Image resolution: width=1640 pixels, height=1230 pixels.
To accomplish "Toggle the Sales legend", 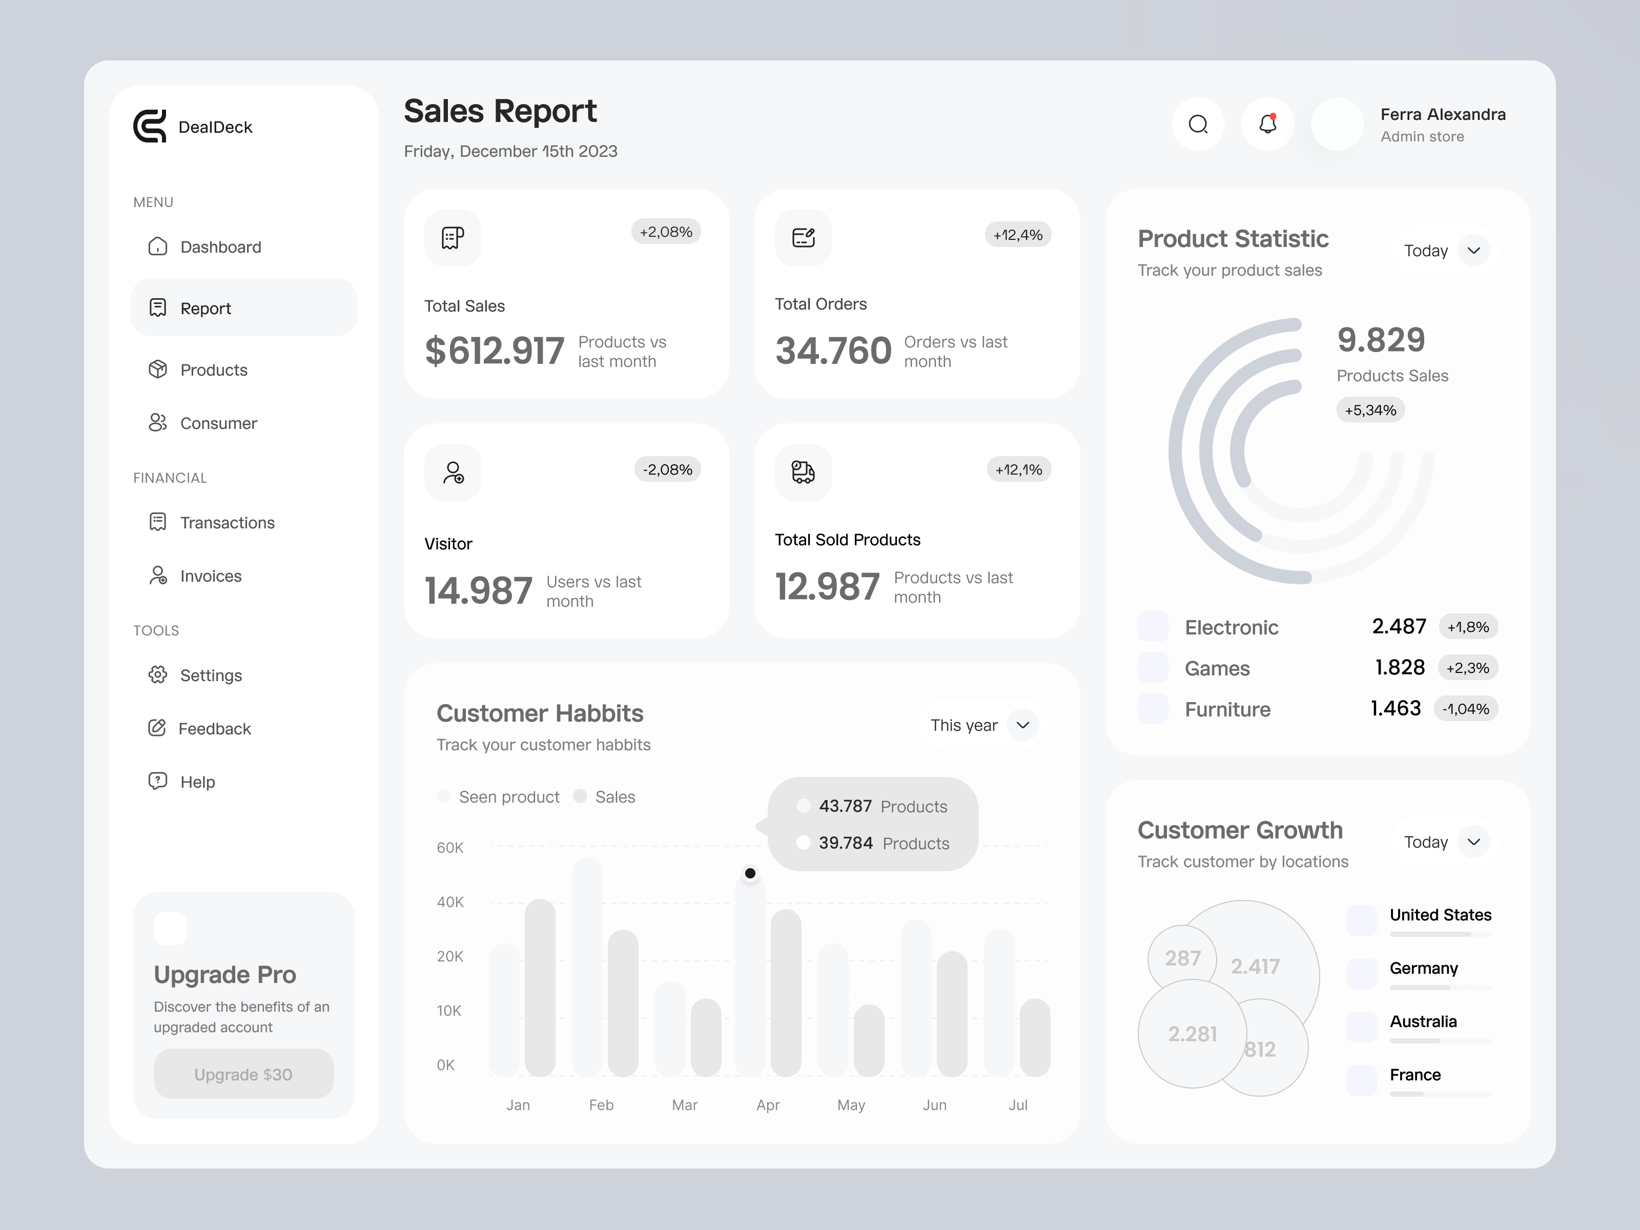I will pos(604,796).
